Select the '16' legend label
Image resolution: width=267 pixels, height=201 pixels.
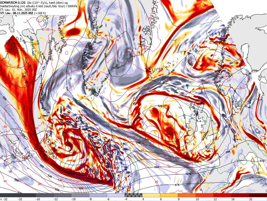click(x=233, y=199)
